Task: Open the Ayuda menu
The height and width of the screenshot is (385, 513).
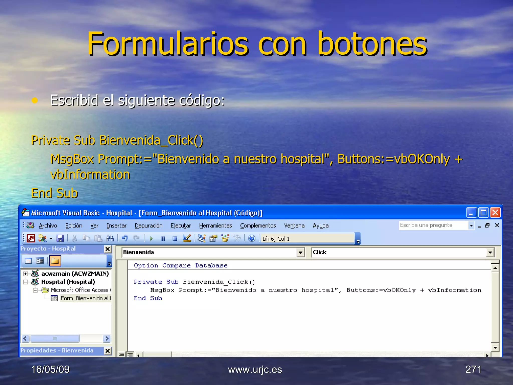Action: point(321,226)
